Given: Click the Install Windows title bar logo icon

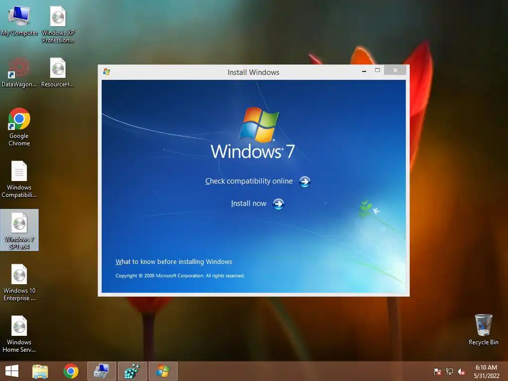Looking at the screenshot, I should [107, 71].
